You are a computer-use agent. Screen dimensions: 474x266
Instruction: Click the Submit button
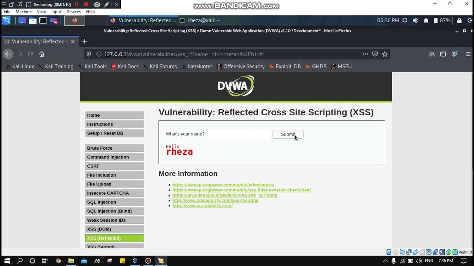coord(288,134)
